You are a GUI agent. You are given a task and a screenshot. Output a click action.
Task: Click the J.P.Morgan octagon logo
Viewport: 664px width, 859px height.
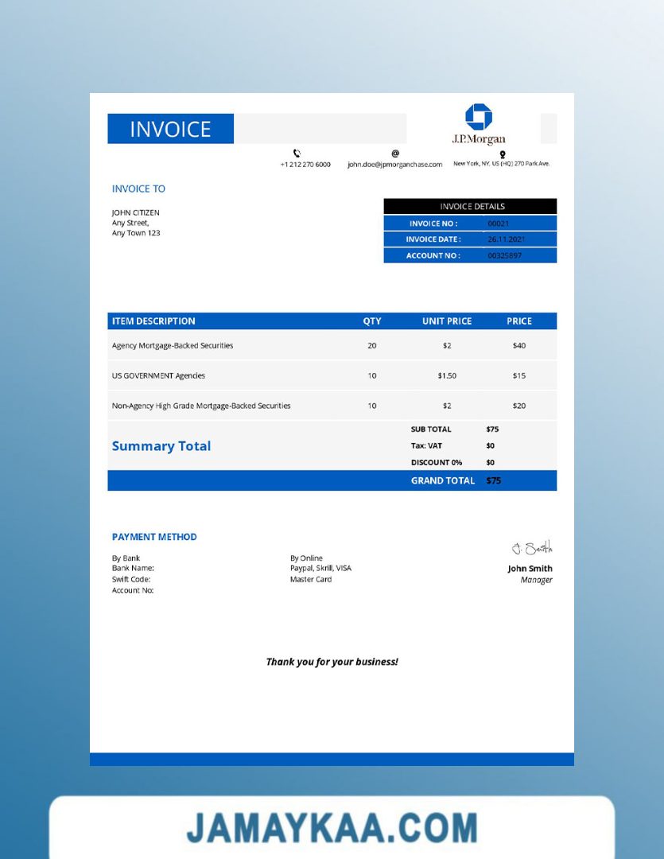(x=479, y=117)
